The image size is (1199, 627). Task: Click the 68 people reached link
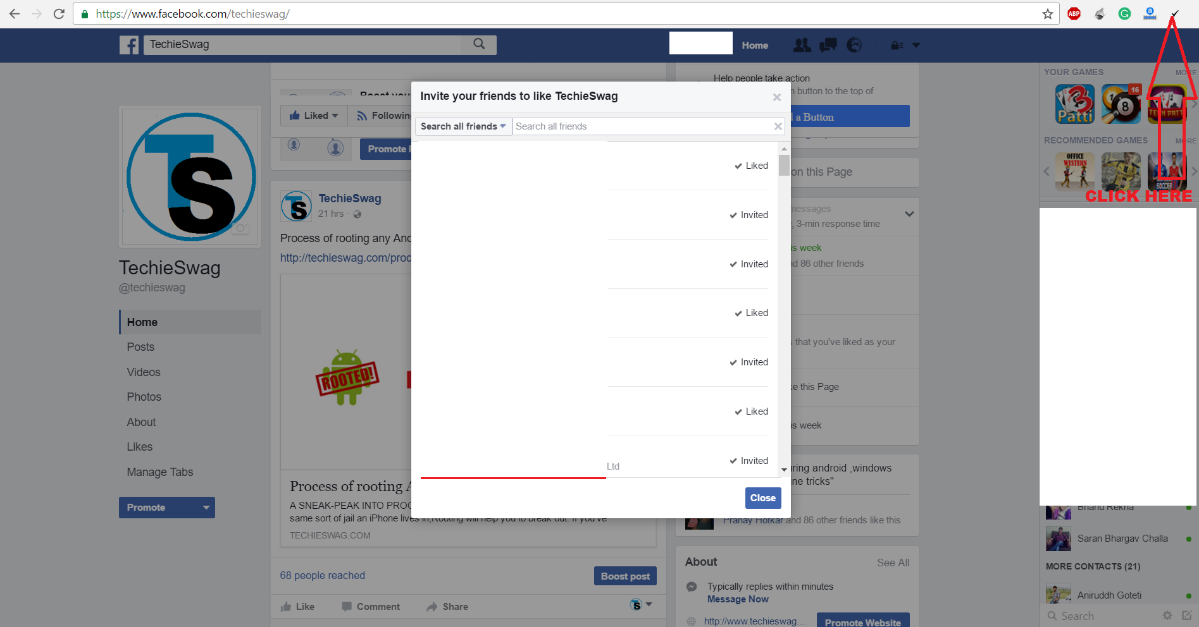click(323, 575)
